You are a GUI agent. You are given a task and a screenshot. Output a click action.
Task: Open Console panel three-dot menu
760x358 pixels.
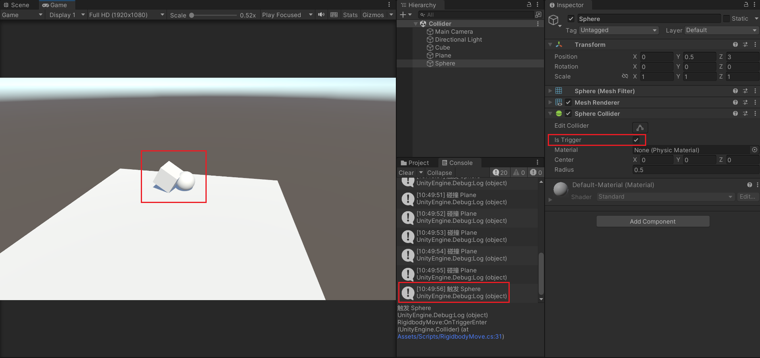click(537, 162)
